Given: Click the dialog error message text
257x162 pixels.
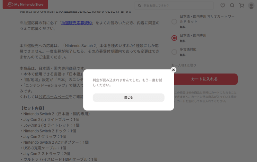Looking at the screenshot, I should (x=127, y=83).
